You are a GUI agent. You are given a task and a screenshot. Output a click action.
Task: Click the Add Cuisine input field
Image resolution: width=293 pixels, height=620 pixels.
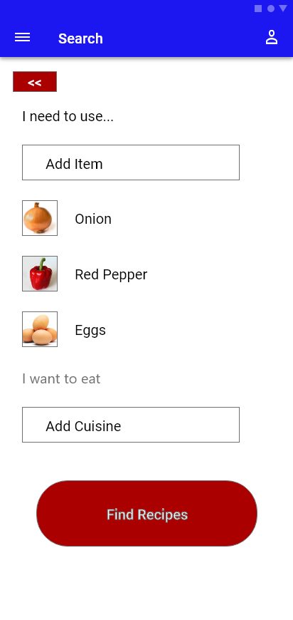tap(131, 425)
